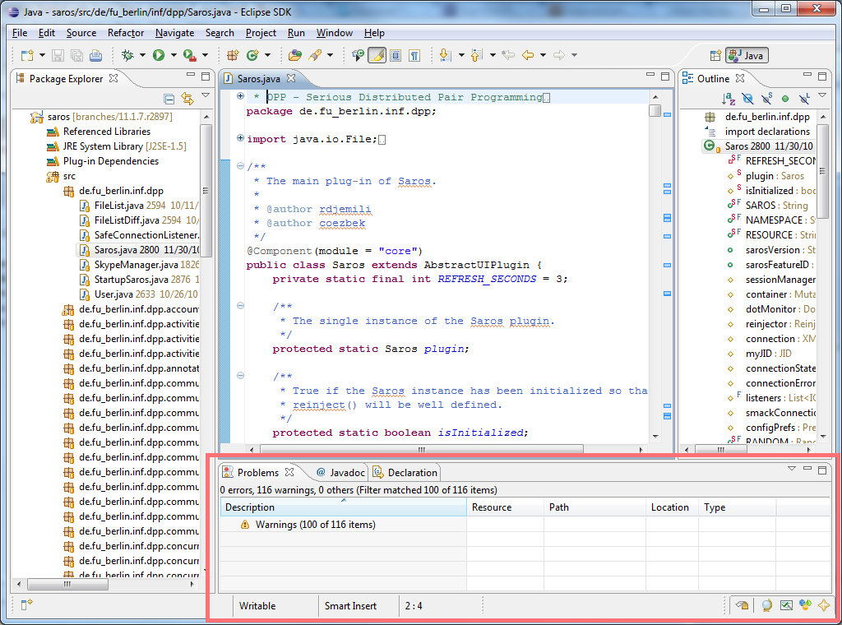Click Link with Editor in Package Explorer
The image size is (842, 625).
coord(187,99)
